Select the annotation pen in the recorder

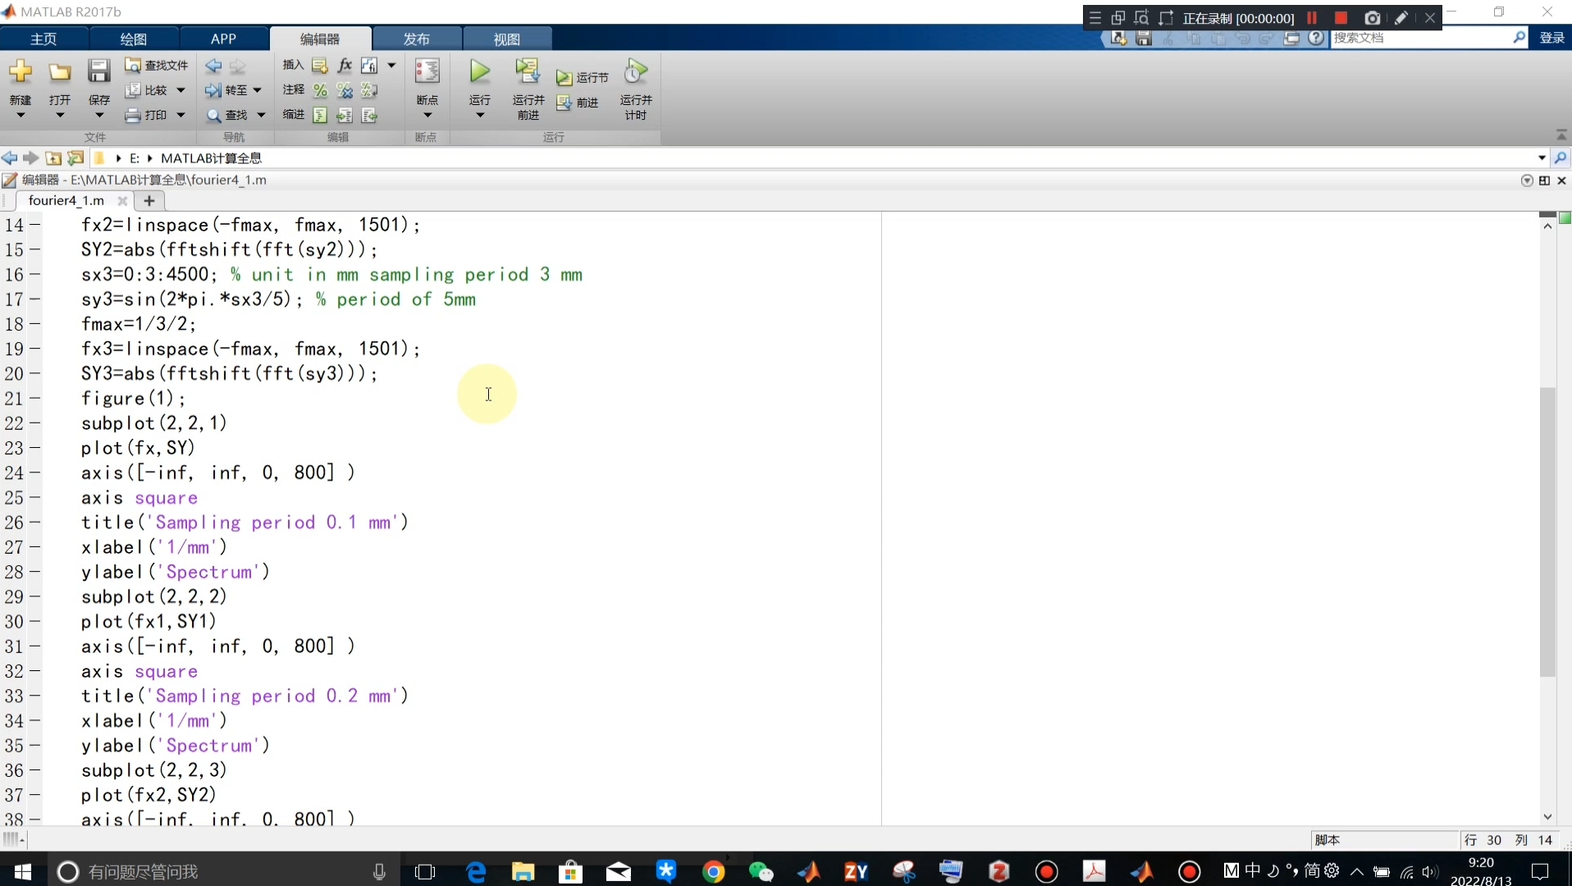coord(1402,17)
